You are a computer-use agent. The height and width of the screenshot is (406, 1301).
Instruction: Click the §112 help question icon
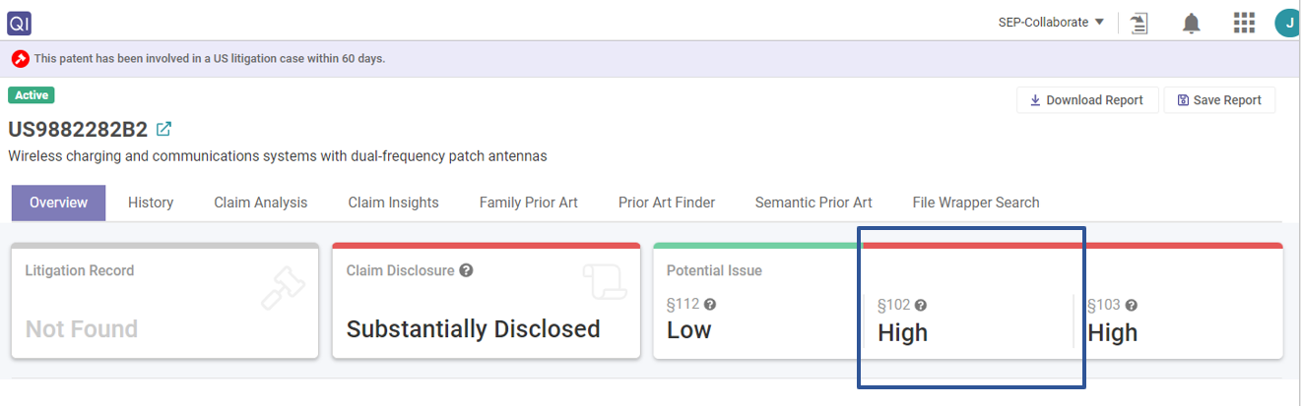pos(710,305)
